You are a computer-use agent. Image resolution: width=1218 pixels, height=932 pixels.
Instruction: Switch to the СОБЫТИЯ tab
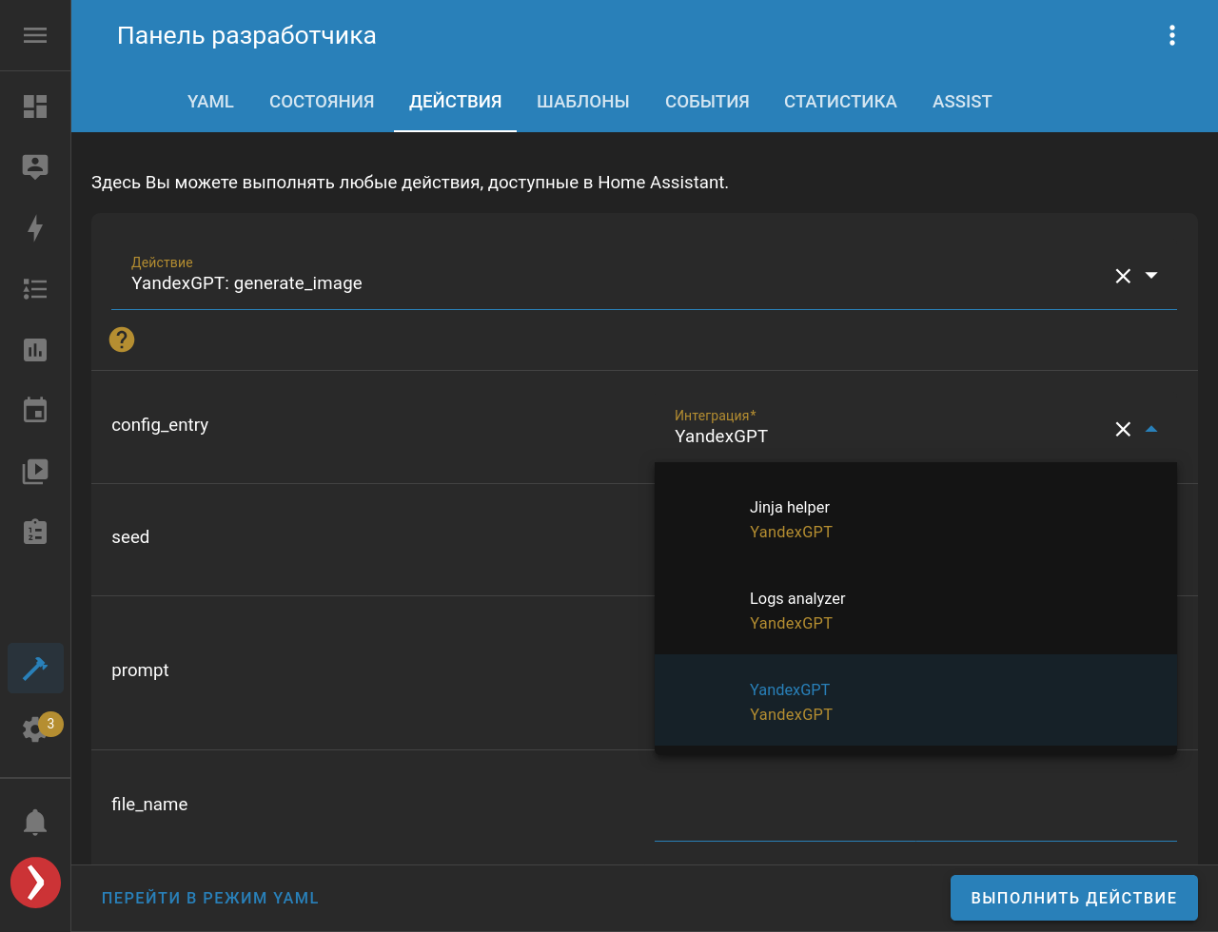707,102
